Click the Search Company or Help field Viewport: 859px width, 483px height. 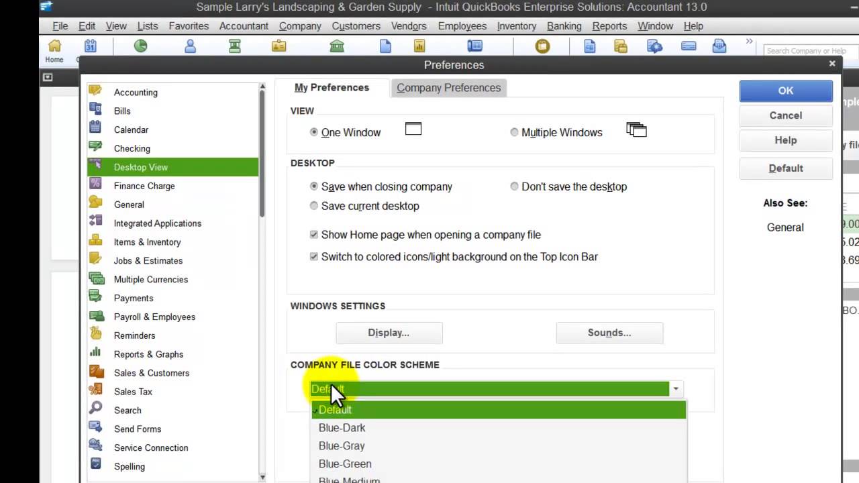808,50
